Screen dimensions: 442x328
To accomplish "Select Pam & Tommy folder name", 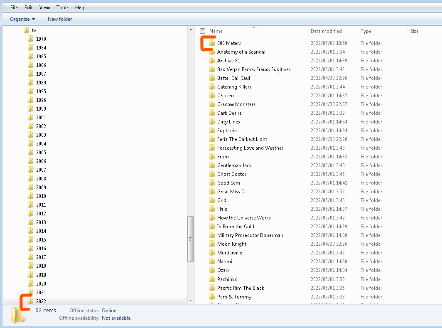I will point(234,297).
